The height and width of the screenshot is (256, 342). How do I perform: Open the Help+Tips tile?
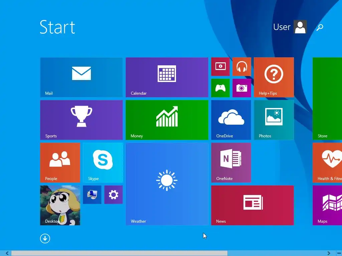pyautogui.click(x=274, y=77)
